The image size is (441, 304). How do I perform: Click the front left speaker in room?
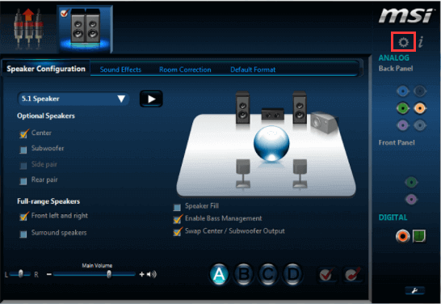pos(242,108)
